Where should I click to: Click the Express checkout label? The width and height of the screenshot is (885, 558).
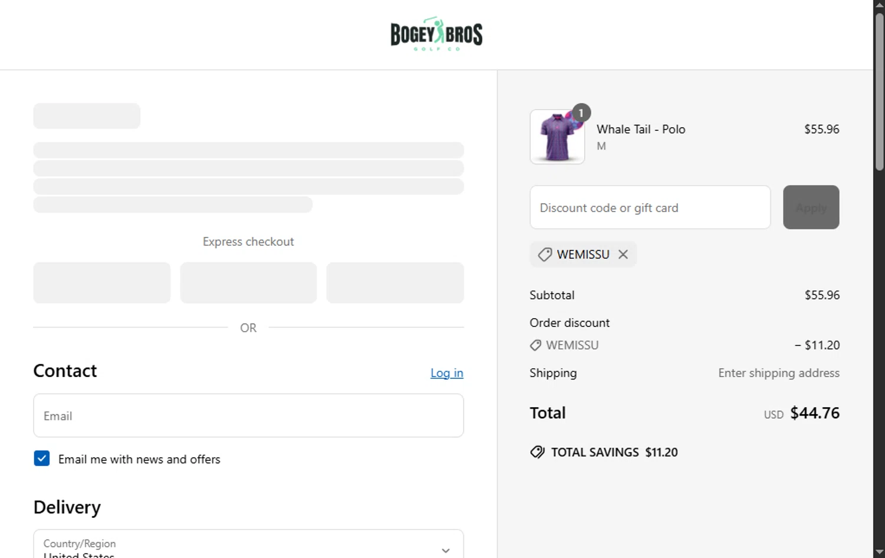[x=248, y=242]
